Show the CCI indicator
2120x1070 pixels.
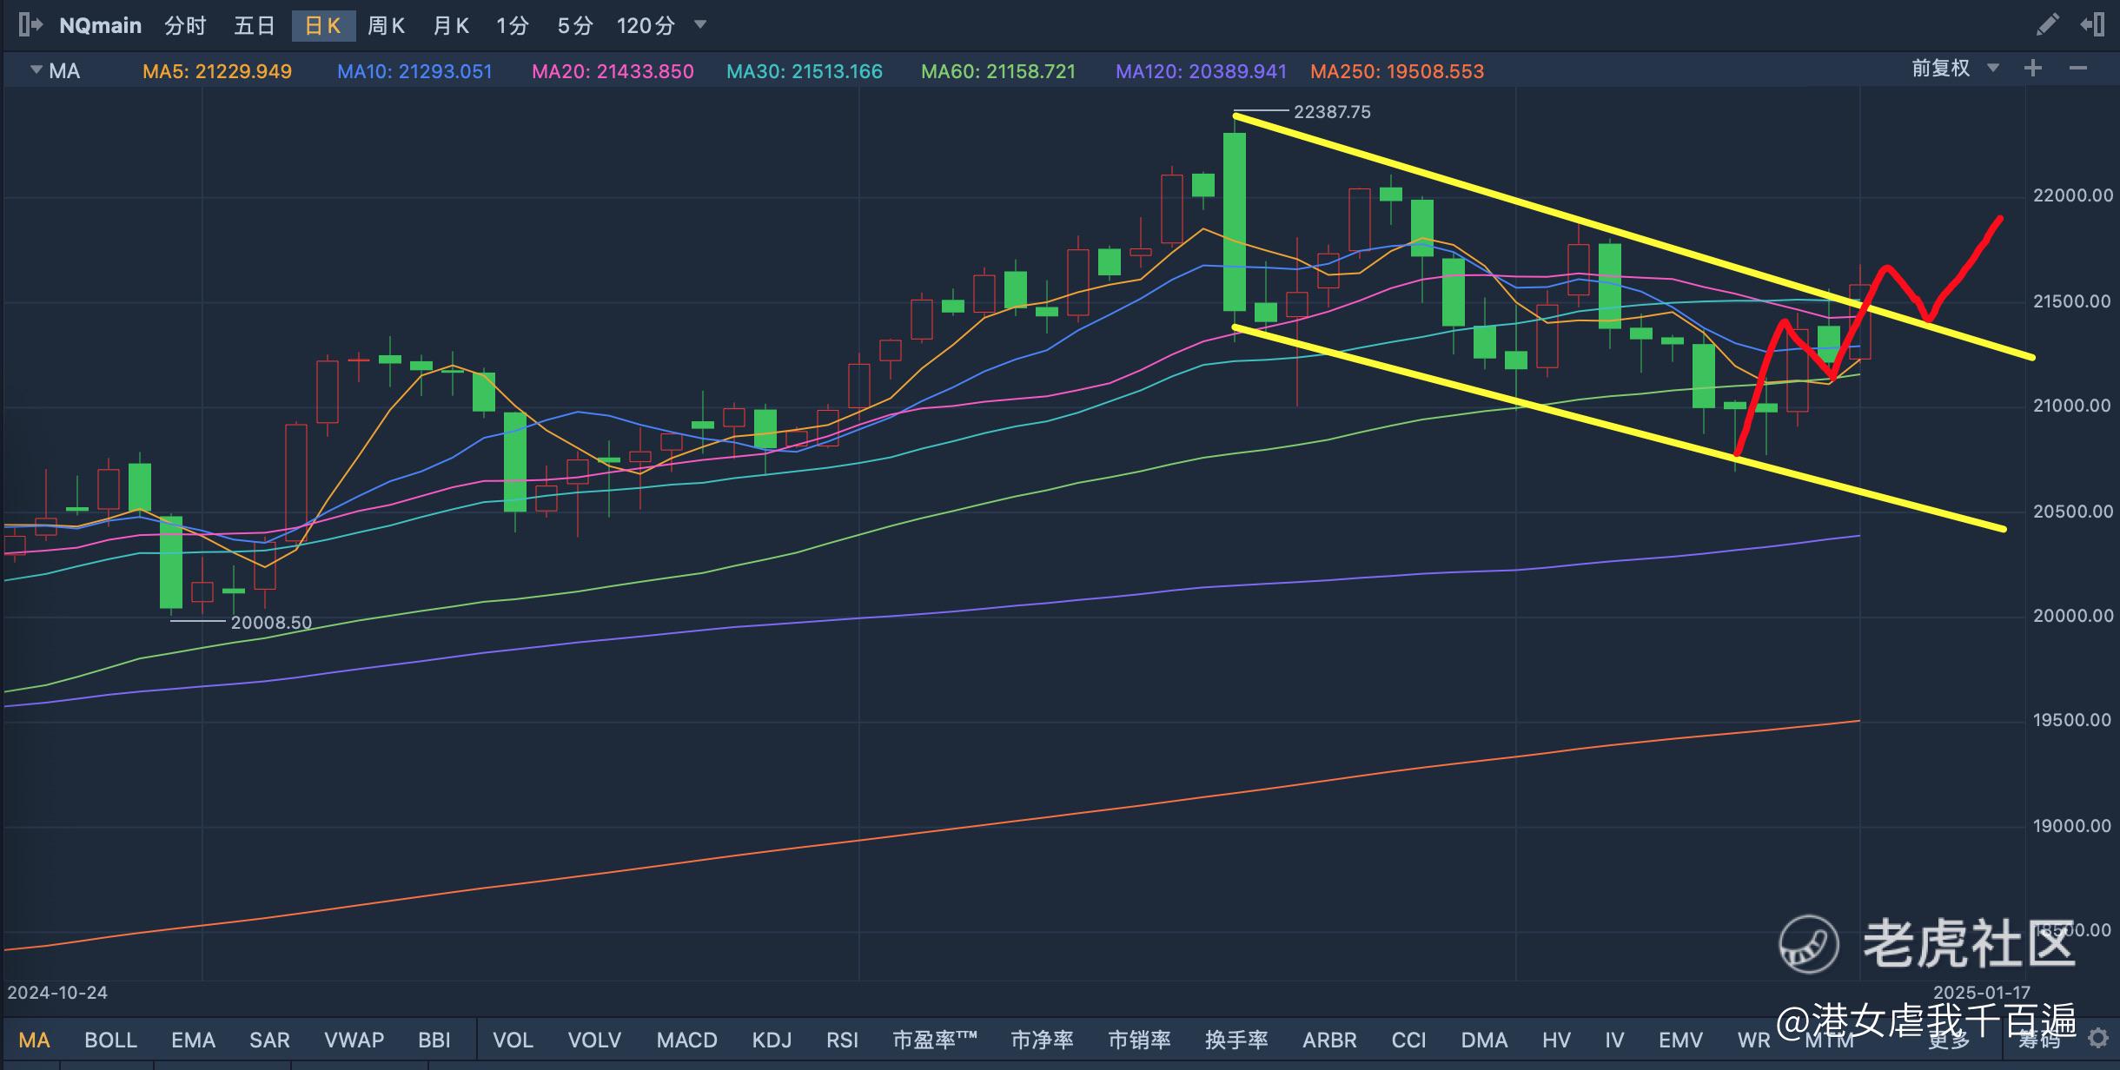1408,1040
